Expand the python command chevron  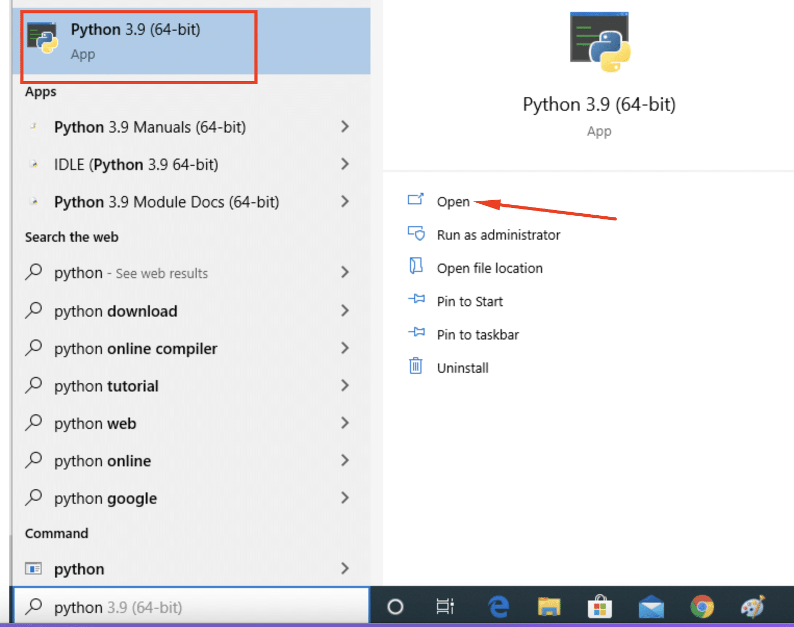344,568
